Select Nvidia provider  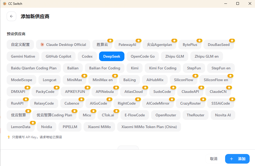(46, 127)
